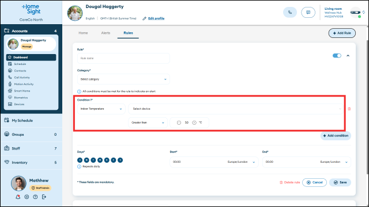The image size is (369, 207).
Task: Click the CareCo North organisation name
Action: [31, 20]
